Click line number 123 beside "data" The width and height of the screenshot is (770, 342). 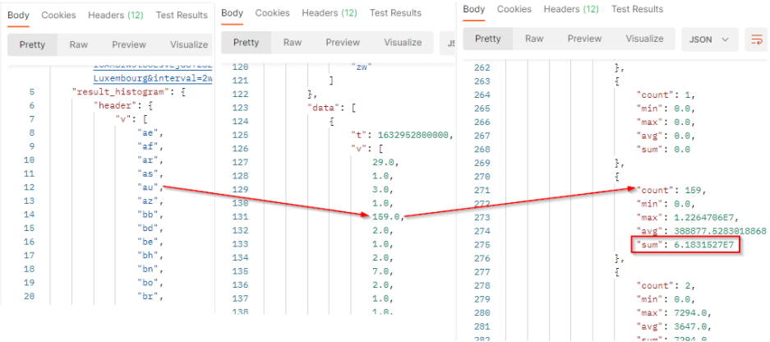pyautogui.click(x=239, y=107)
